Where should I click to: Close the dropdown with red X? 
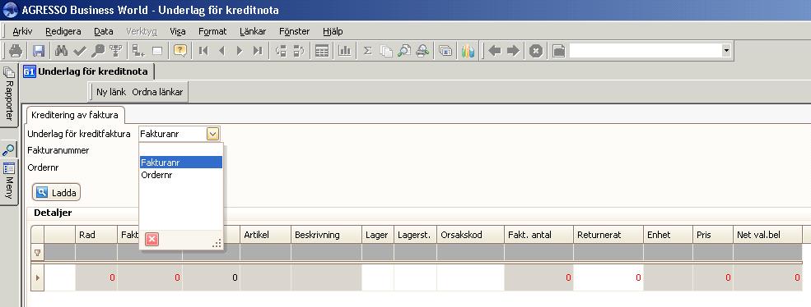(152, 240)
